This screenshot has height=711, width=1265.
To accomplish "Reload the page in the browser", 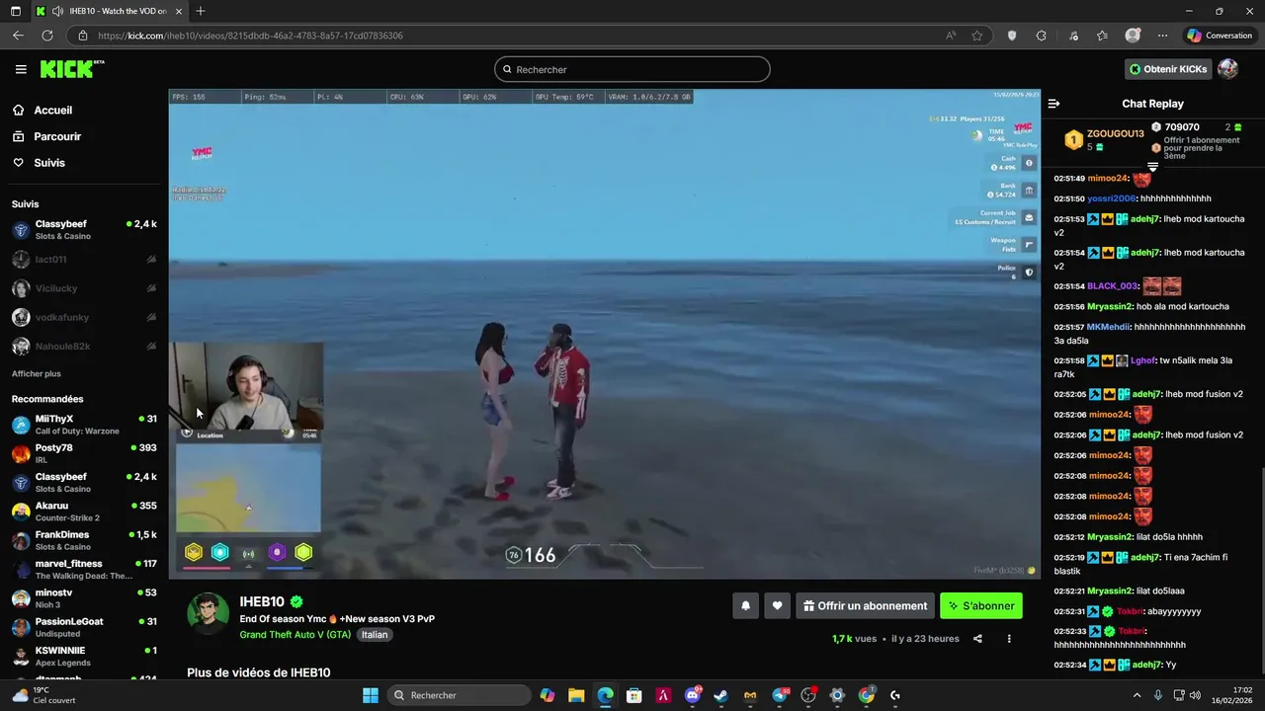I will click(46, 36).
